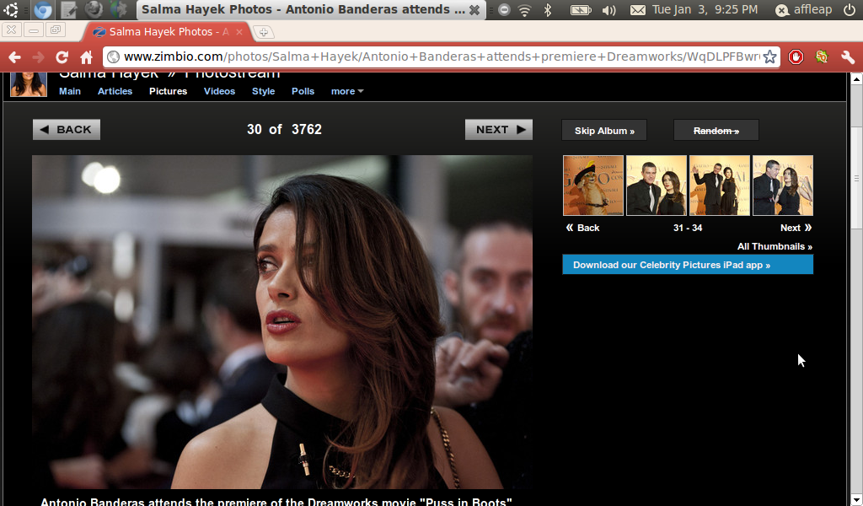The image size is (863, 506).
Task: Open the green SQ extension icon
Action: pos(822,57)
